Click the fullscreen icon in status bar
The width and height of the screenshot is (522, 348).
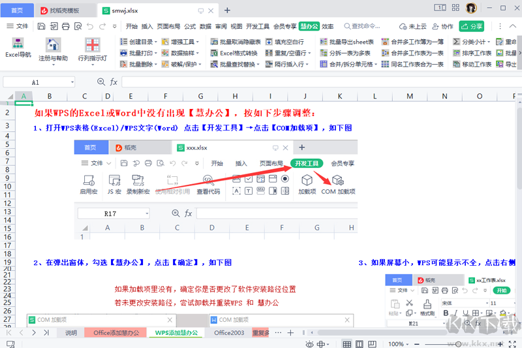512,344
